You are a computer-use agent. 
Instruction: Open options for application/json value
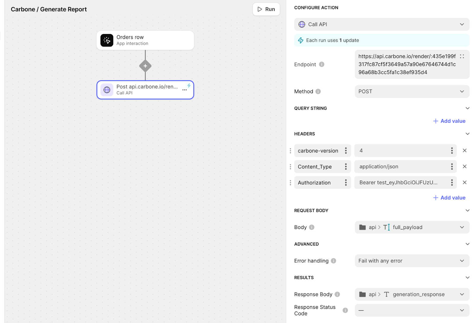point(452,167)
